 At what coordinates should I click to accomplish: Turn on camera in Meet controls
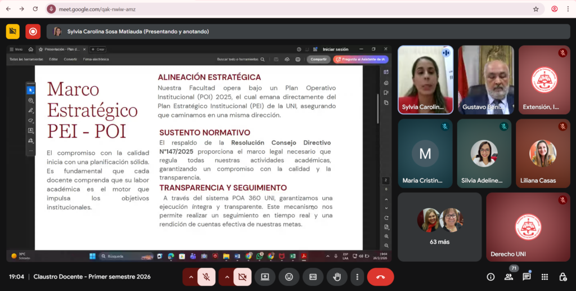(242, 277)
